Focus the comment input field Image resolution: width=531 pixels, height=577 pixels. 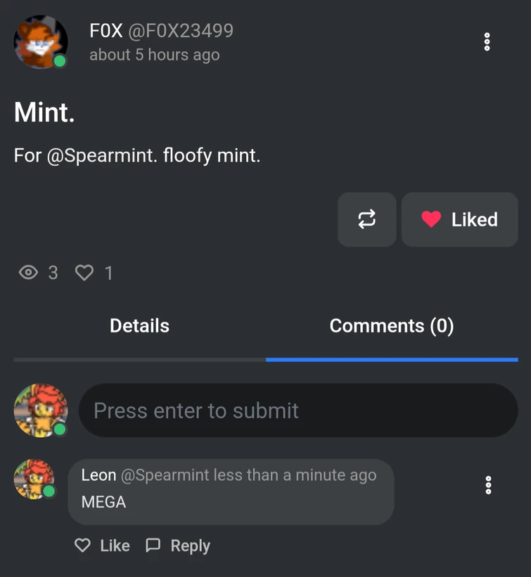(x=298, y=410)
